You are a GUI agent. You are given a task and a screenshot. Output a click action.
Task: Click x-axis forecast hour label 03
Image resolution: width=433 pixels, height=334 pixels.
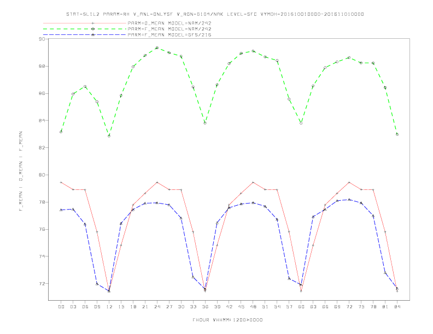pos(73,307)
